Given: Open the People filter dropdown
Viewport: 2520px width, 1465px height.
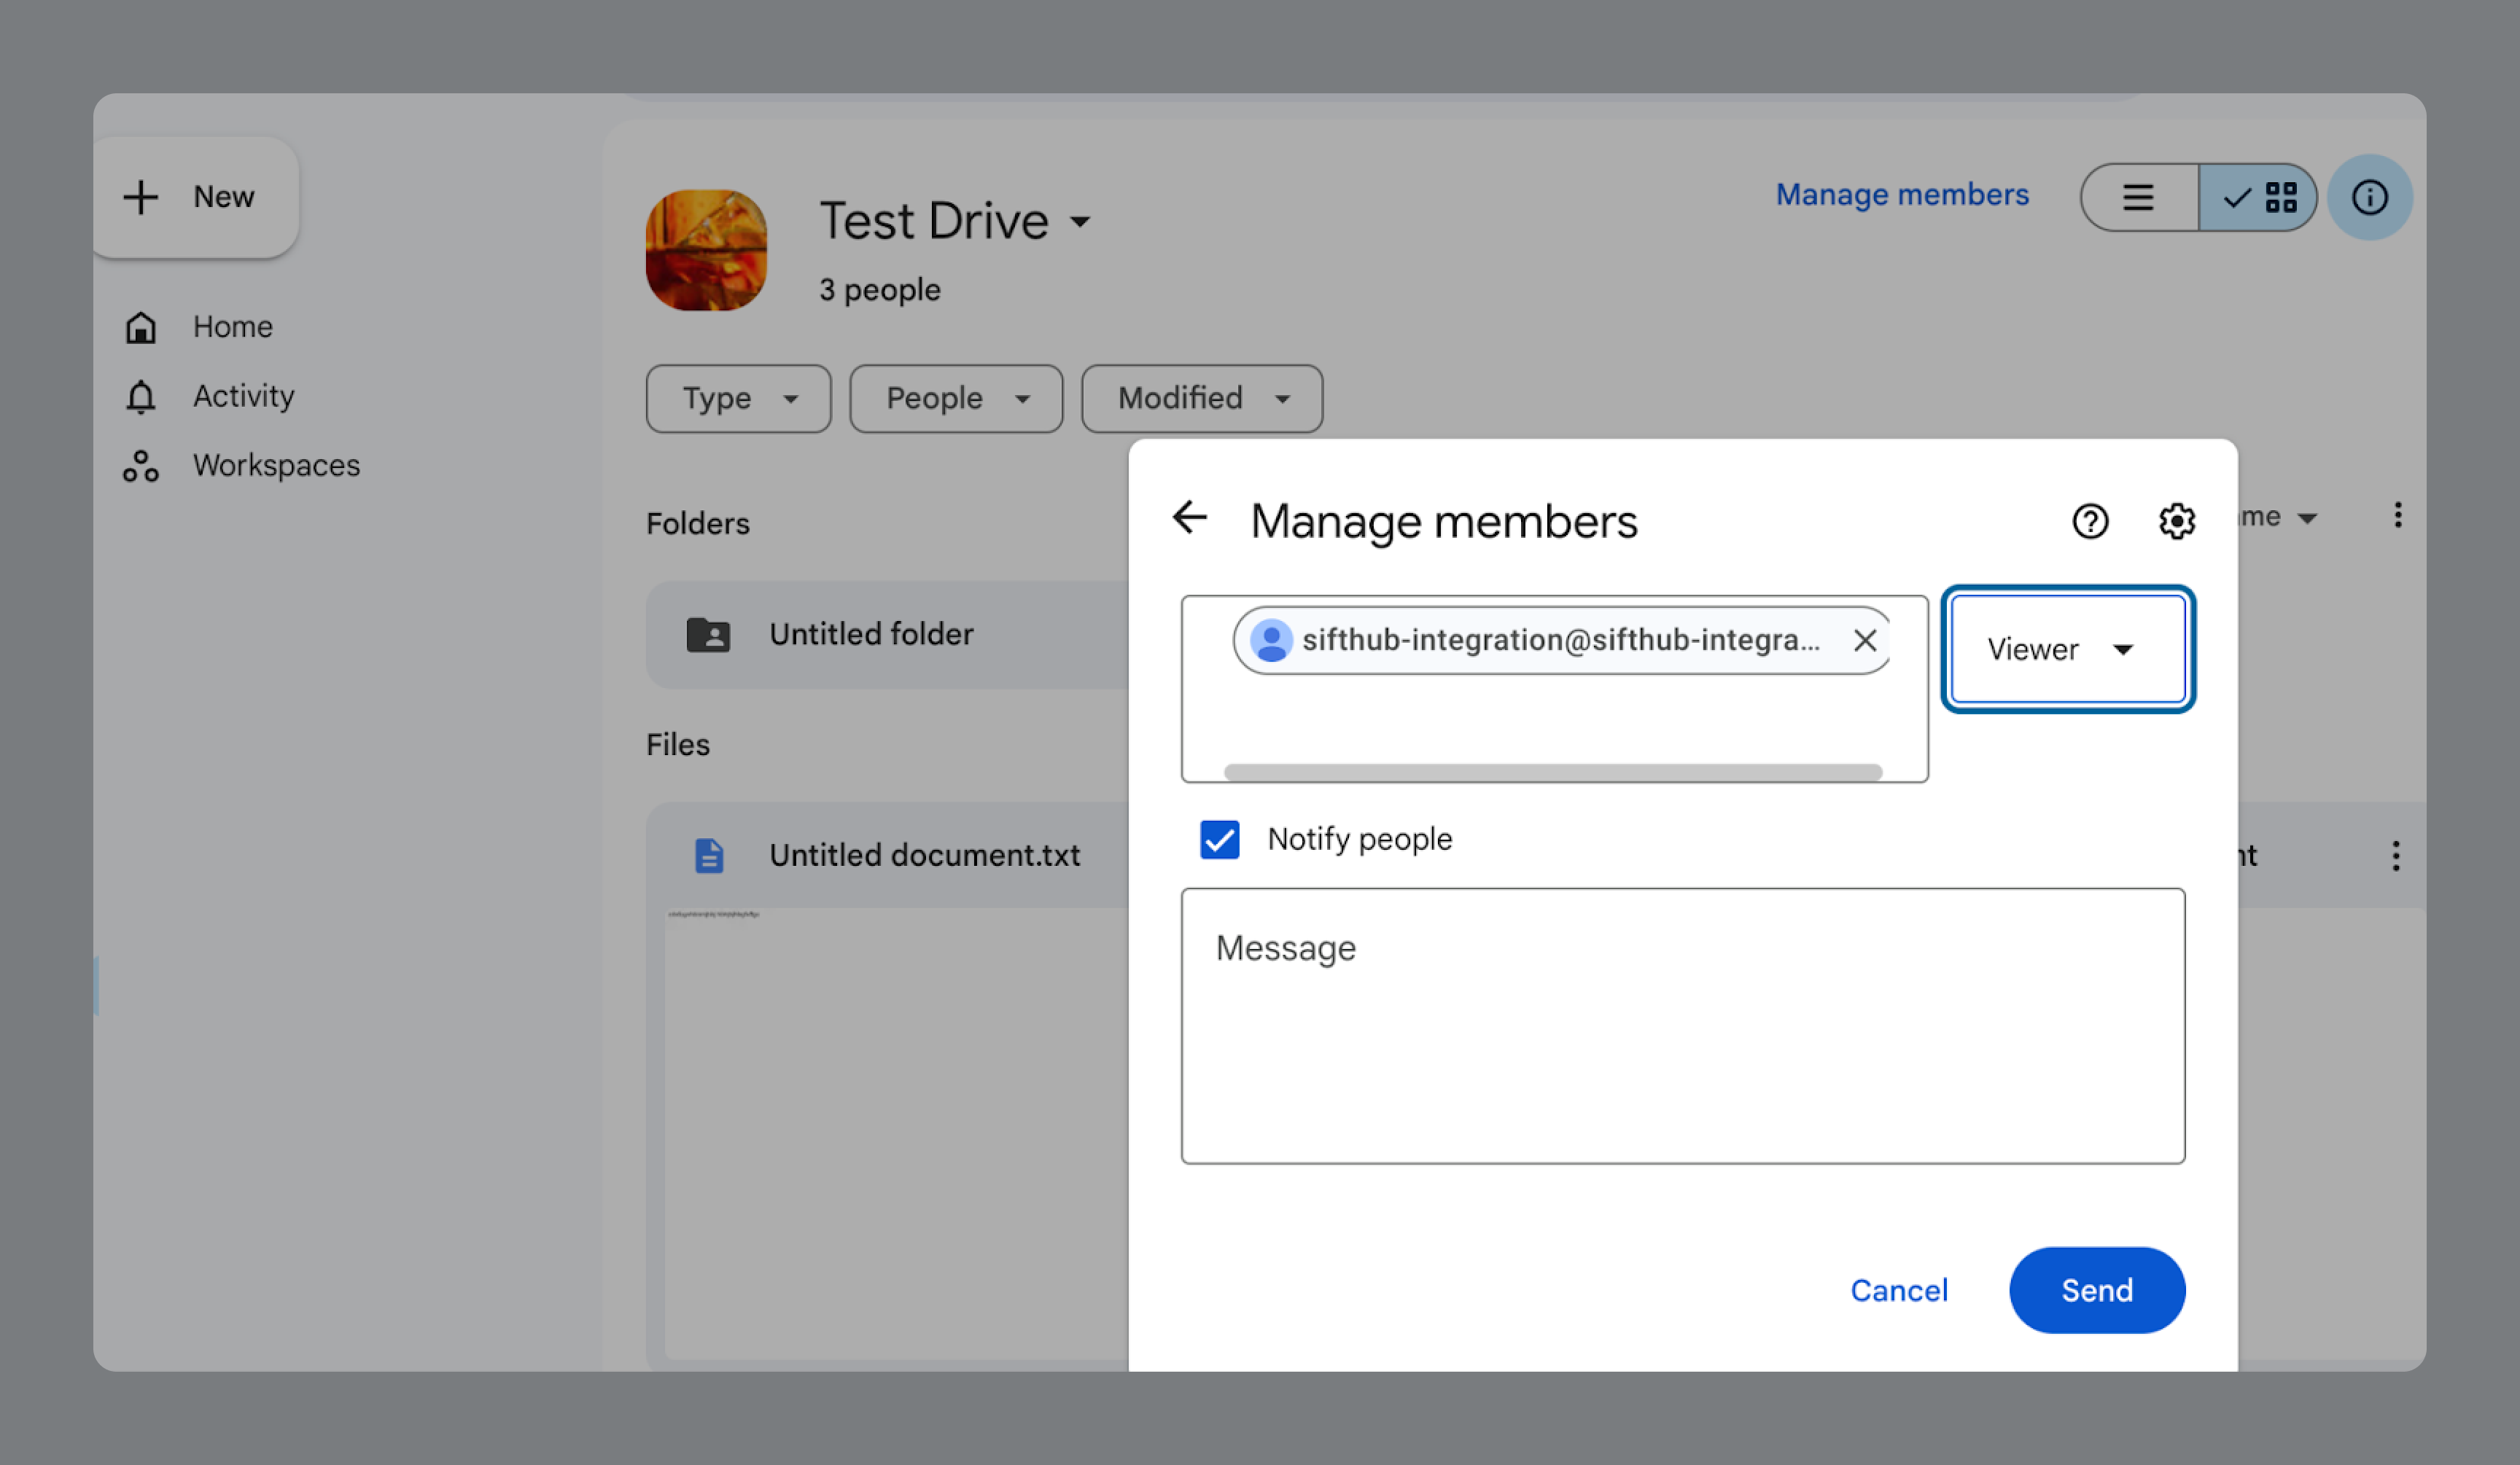Looking at the screenshot, I should coord(955,399).
